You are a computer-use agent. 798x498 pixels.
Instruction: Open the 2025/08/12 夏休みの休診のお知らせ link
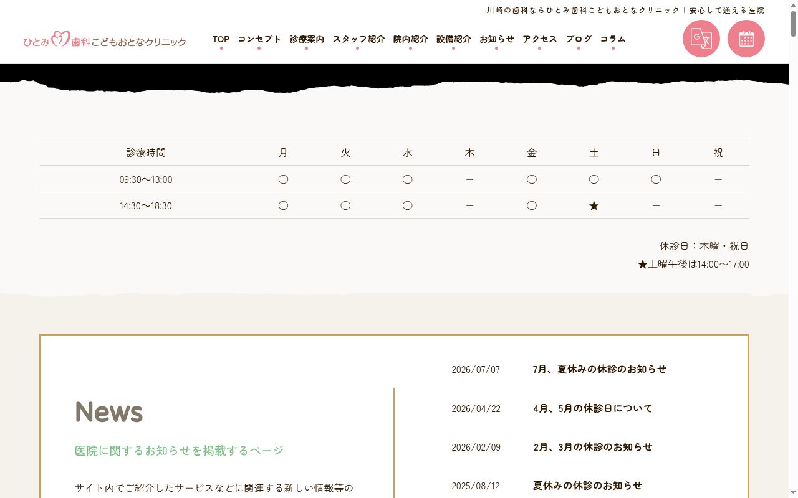coord(587,486)
